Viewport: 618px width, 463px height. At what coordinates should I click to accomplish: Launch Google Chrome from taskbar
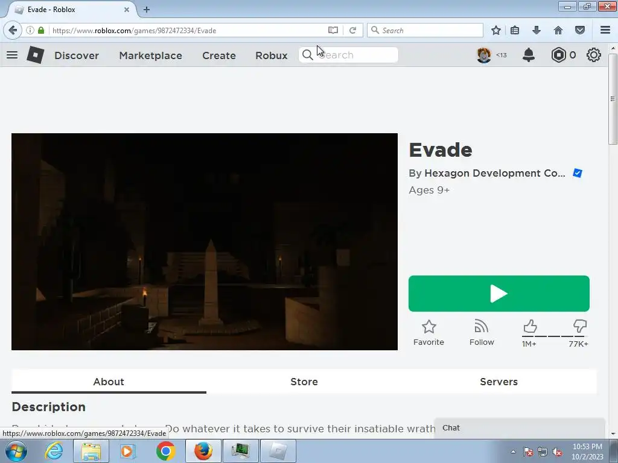[x=165, y=451]
